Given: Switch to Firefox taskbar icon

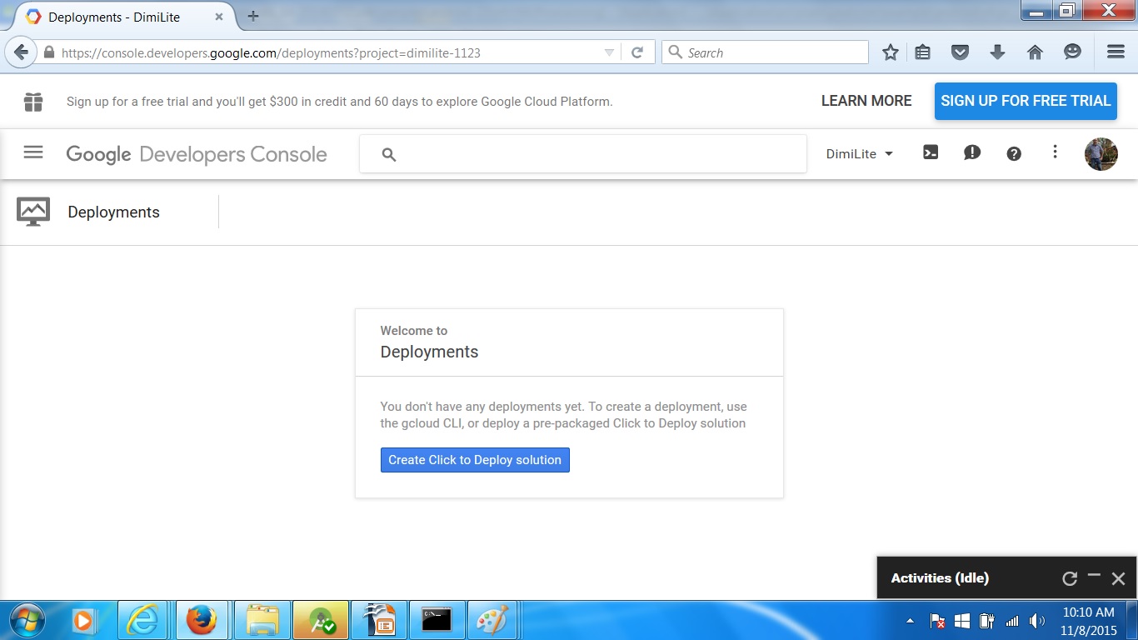Looking at the screenshot, I should [x=202, y=621].
